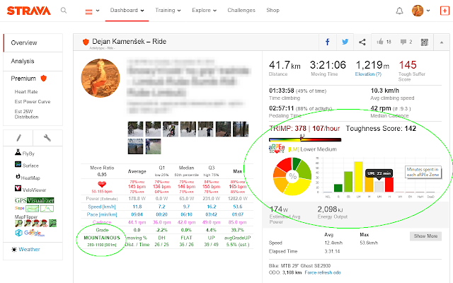The width and height of the screenshot is (453, 283).
Task: Click the red heart icon in stats table
Action: click(x=102, y=184)
